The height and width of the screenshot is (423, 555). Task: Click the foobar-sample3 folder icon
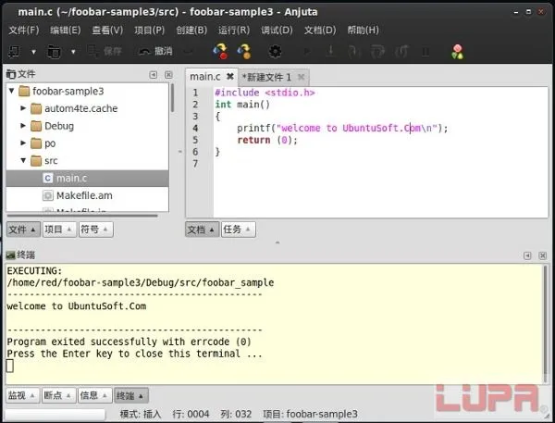(24, 91)
